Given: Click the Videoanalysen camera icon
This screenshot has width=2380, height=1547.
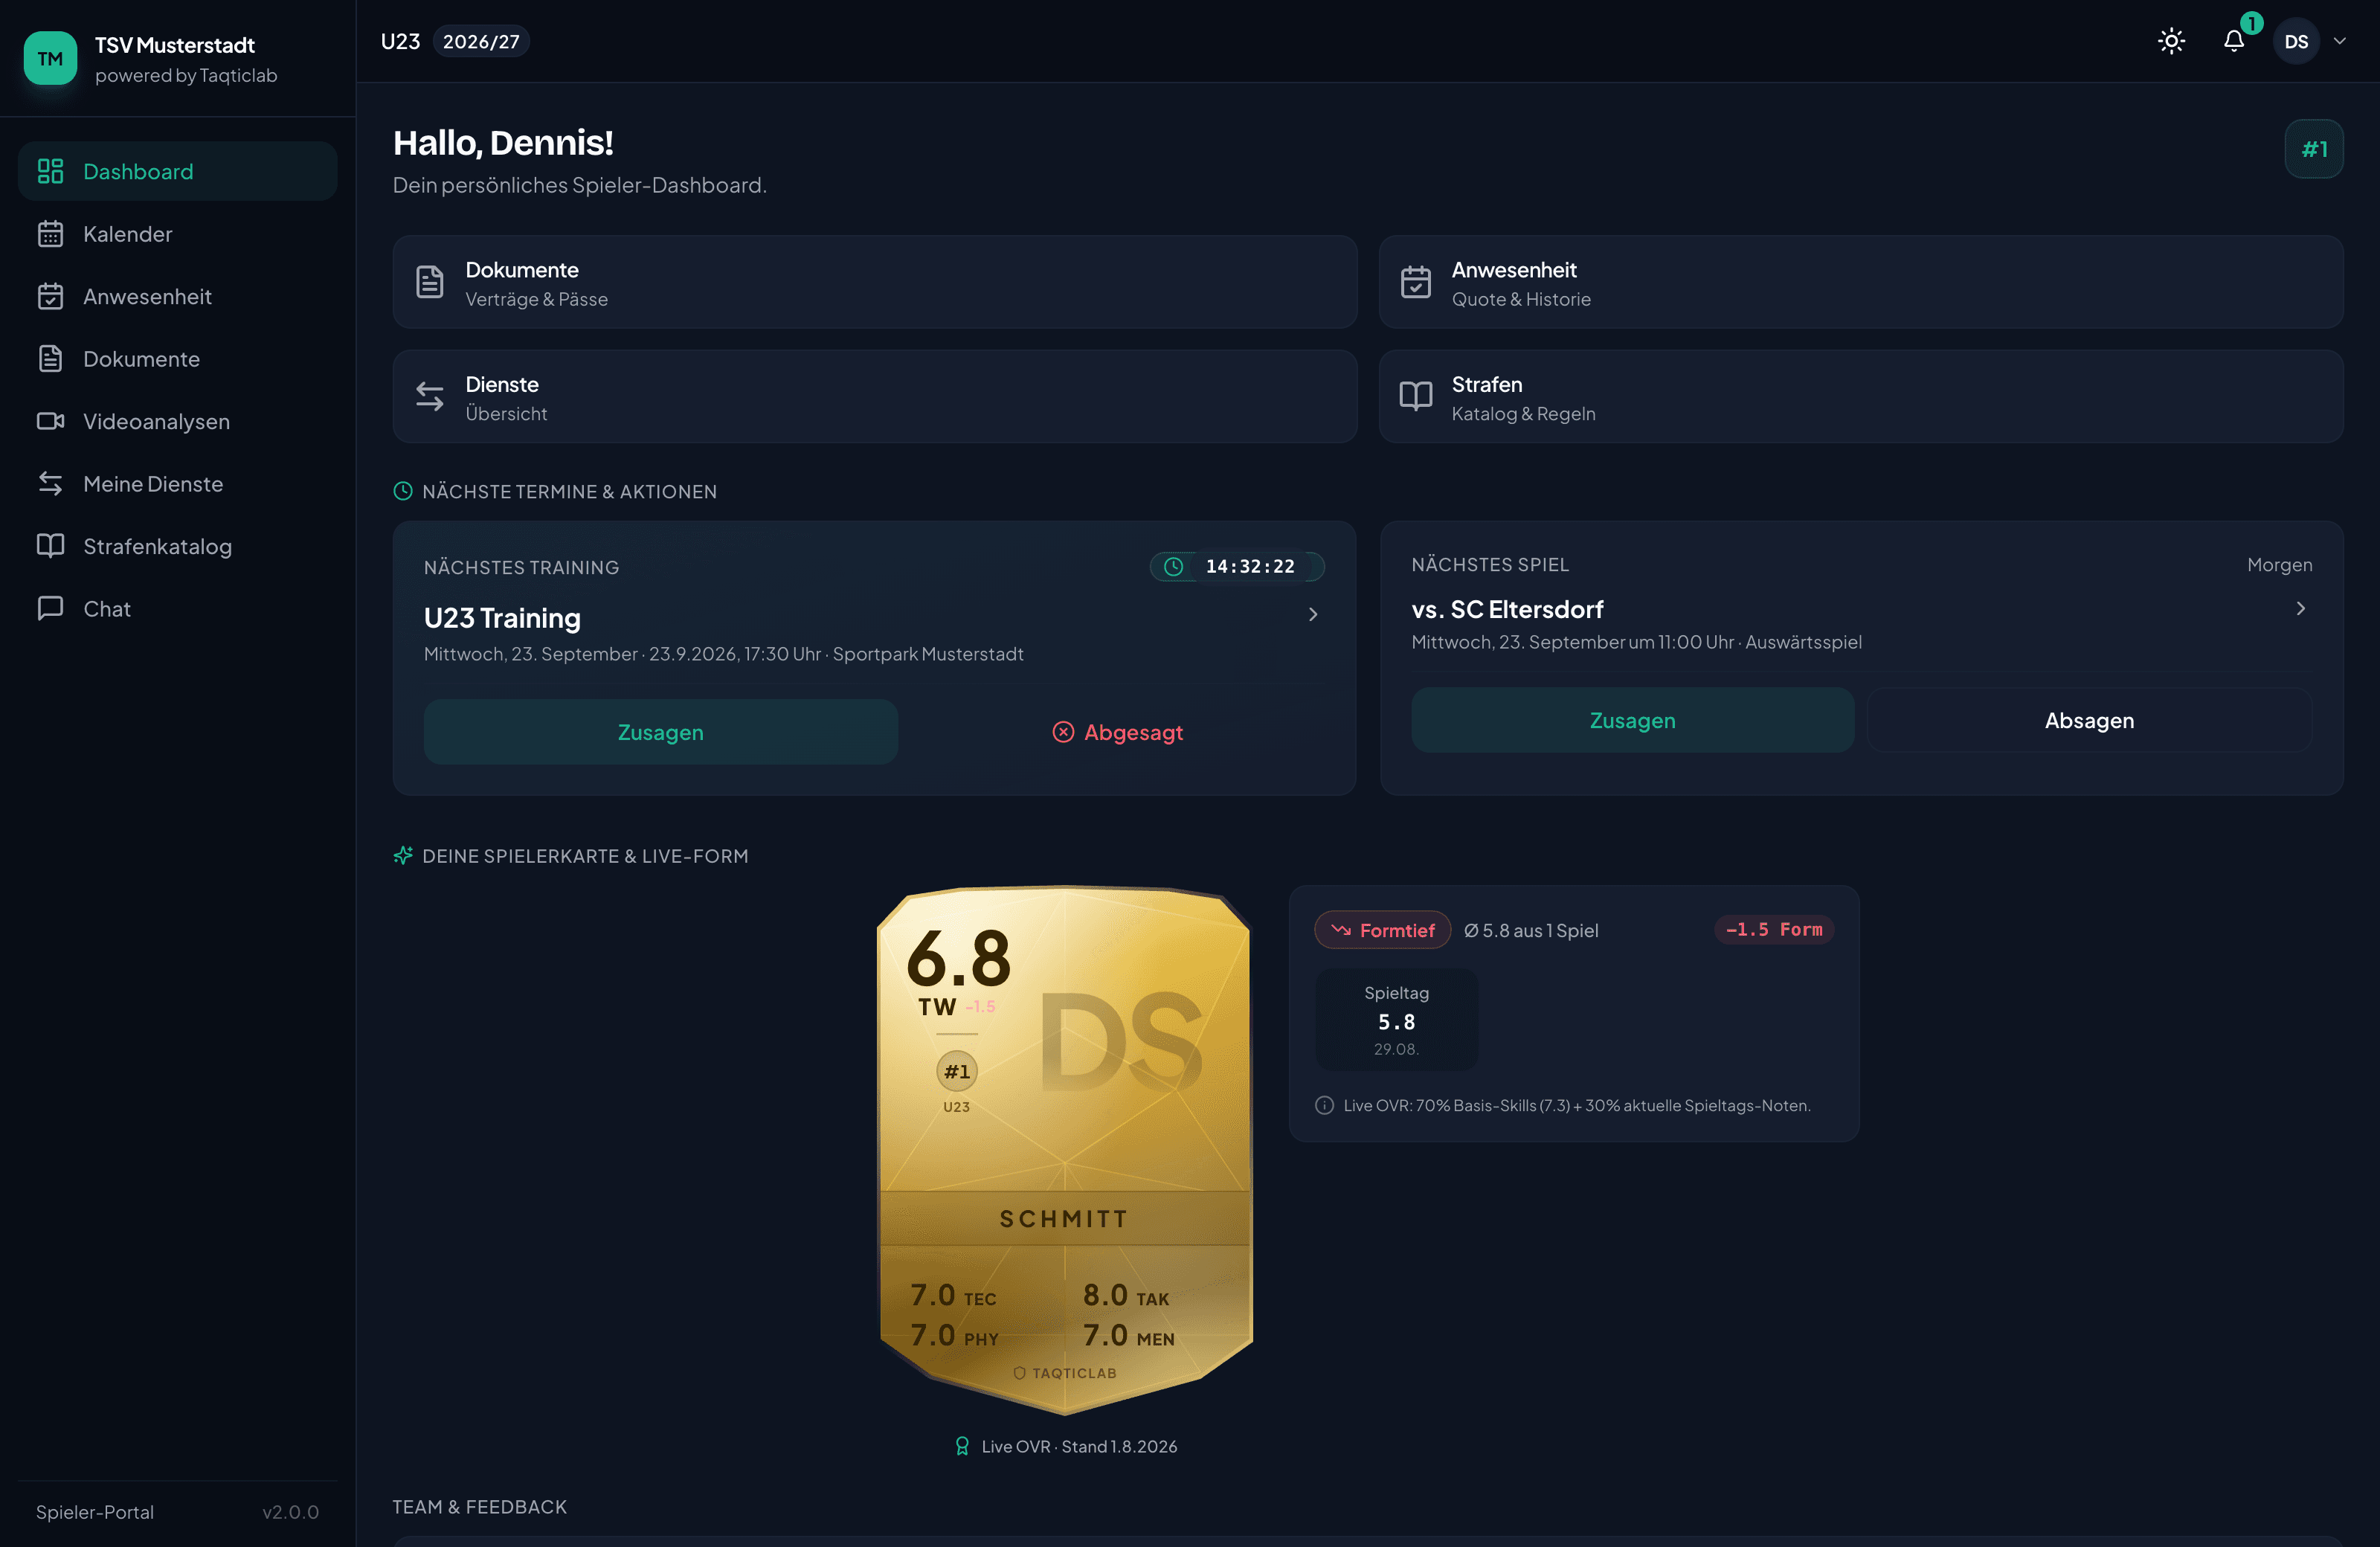Looking at the screenshot, I should pyautogui.click(x=50, y=421).
